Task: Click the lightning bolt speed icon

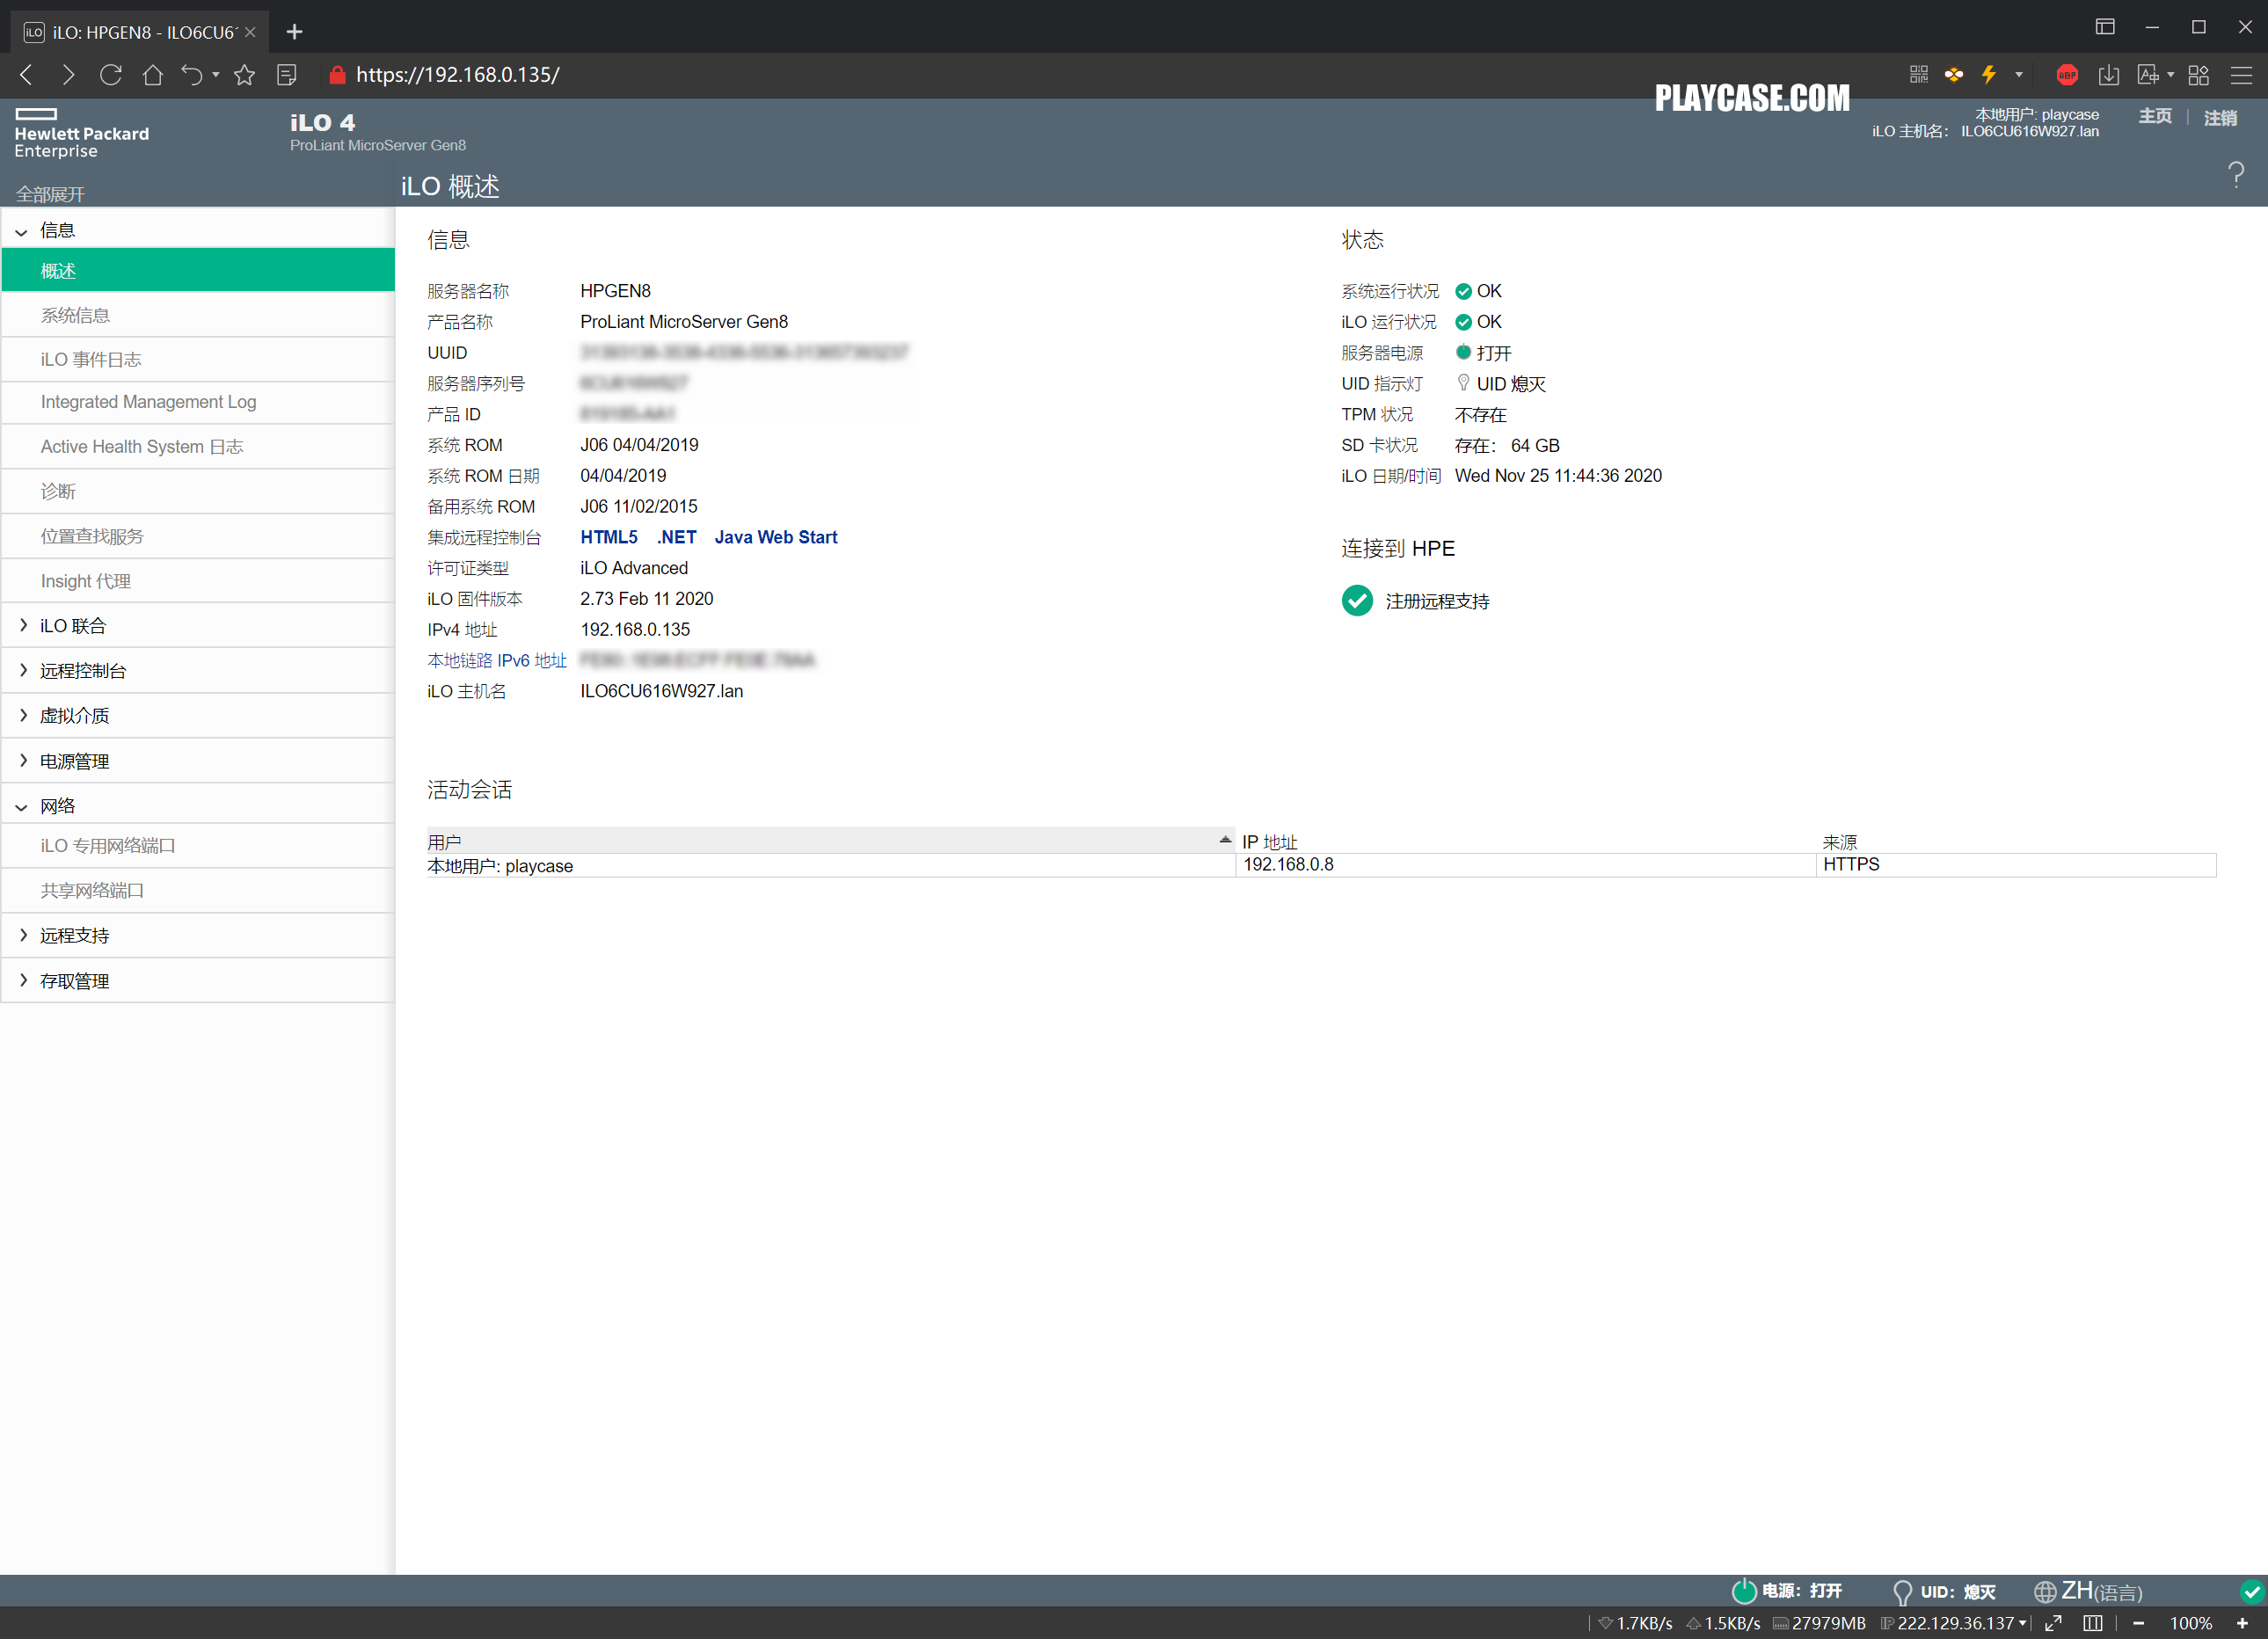Action: (x=1988, y=75)
